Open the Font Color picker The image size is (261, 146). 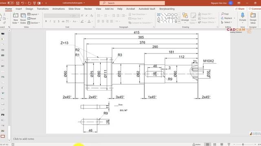click(x=90, y=21)
